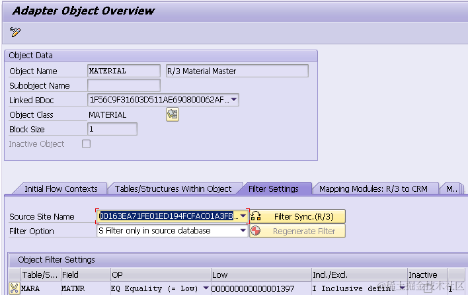Open Mapping Modules: R/3 to CRM tab
The height and width of the screenshot is (295, 468).
373,189
